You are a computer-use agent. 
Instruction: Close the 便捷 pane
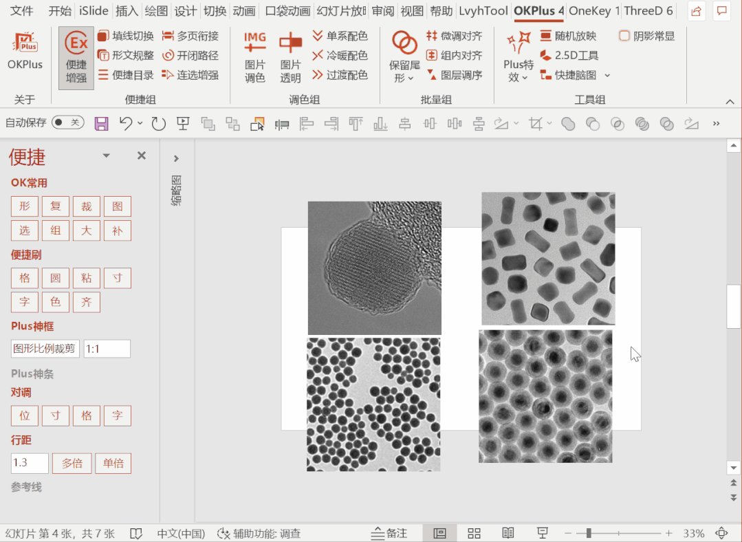(x=141, y=155)
